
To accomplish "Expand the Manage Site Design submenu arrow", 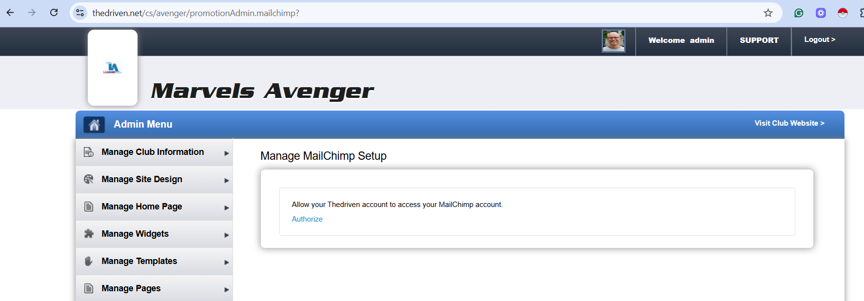I will (x=226, y=180).
